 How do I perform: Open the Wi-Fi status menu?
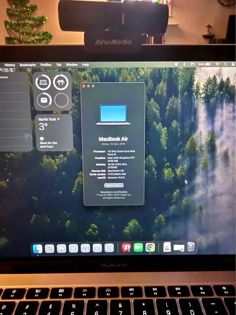[218, 64]
